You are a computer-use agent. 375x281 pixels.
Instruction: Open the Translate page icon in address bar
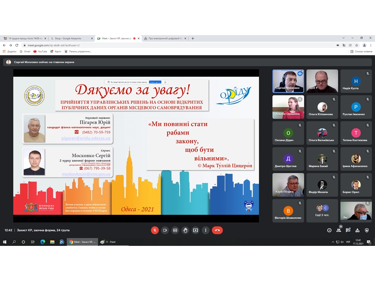point(344,45)
